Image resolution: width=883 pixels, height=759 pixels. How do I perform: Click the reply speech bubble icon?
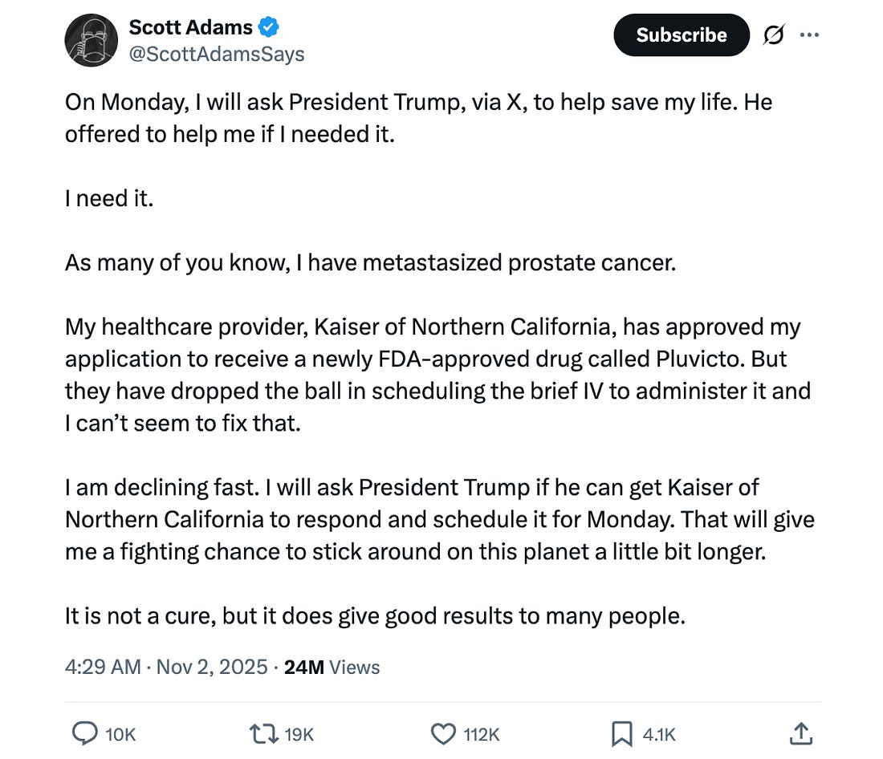click(x=84, y=733)
